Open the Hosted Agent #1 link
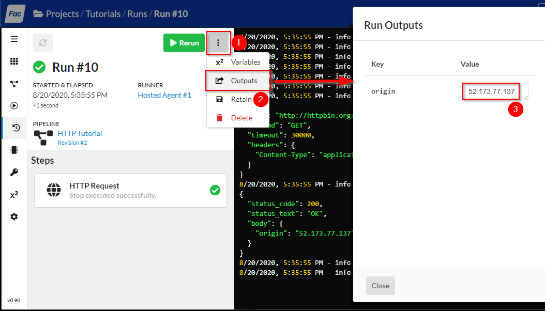The width and height of the screenshot is (545, 311). [164, 95]
